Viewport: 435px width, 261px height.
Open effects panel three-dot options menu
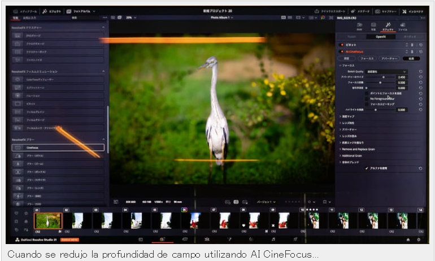[x=105, y=18]
